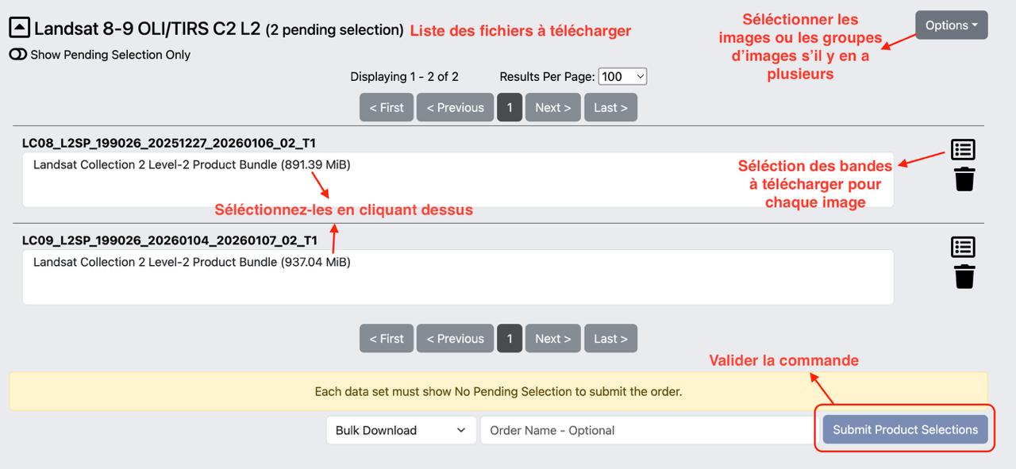Collapse the Landsat 8-9 OLI/TIRS dataset section
Image resolution: width=1016 pixels, height=469 pixels.
click(x=19, y=29)
